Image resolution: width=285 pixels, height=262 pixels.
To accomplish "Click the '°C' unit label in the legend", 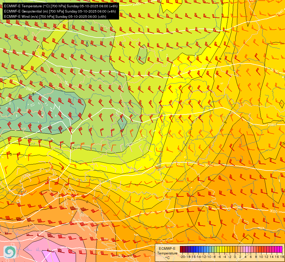I will (x=167, y=258).
